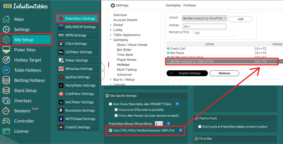Click the WPTGlobal site icon
The width and height of the screenshot is (283, 144).
pos(61,119)
